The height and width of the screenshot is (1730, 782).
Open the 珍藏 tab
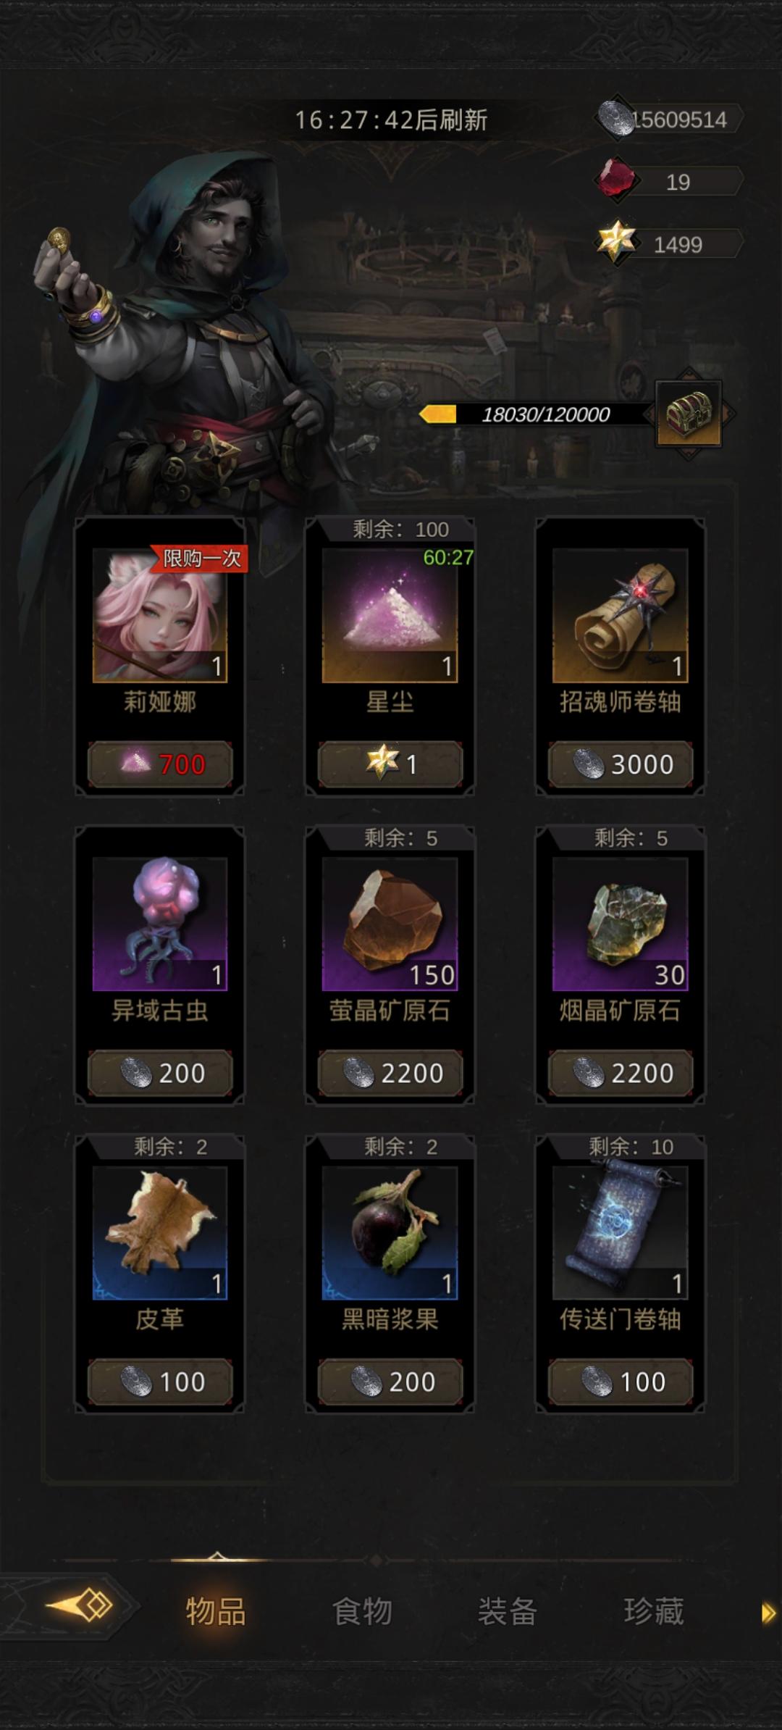click(654, 1611)
